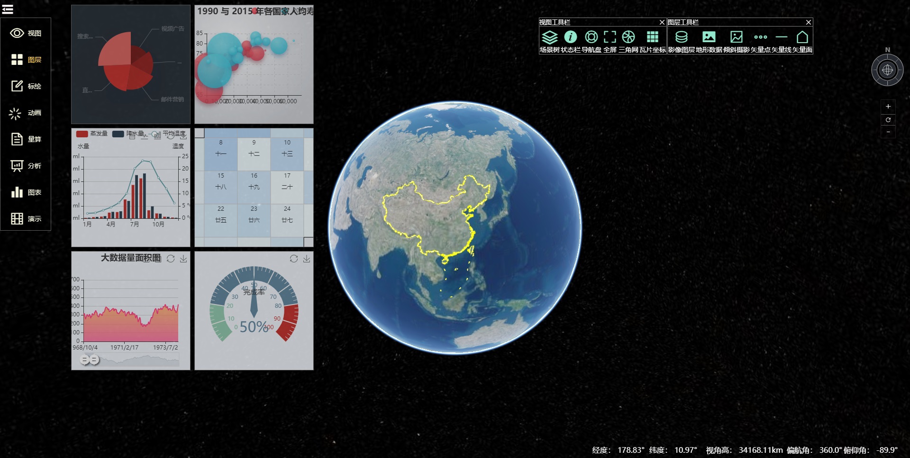Zoom in with the plus button
910x458 pixels.
(888, 107)
